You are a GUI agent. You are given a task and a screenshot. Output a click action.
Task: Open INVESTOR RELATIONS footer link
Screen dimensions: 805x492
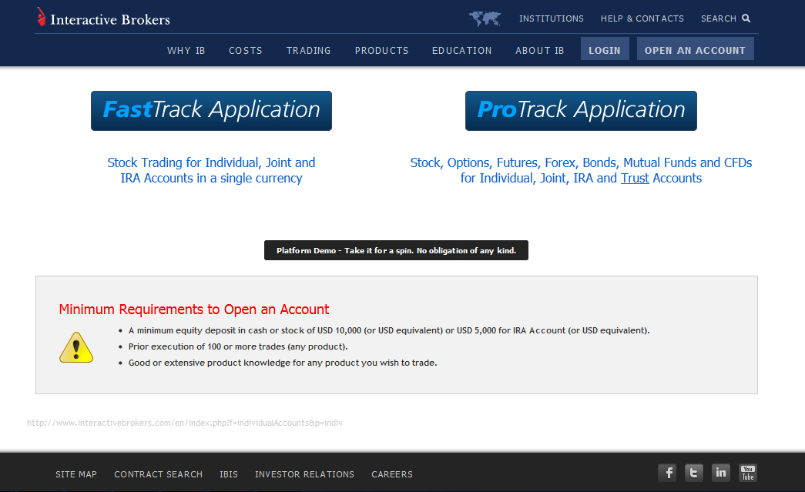[304, 474]
